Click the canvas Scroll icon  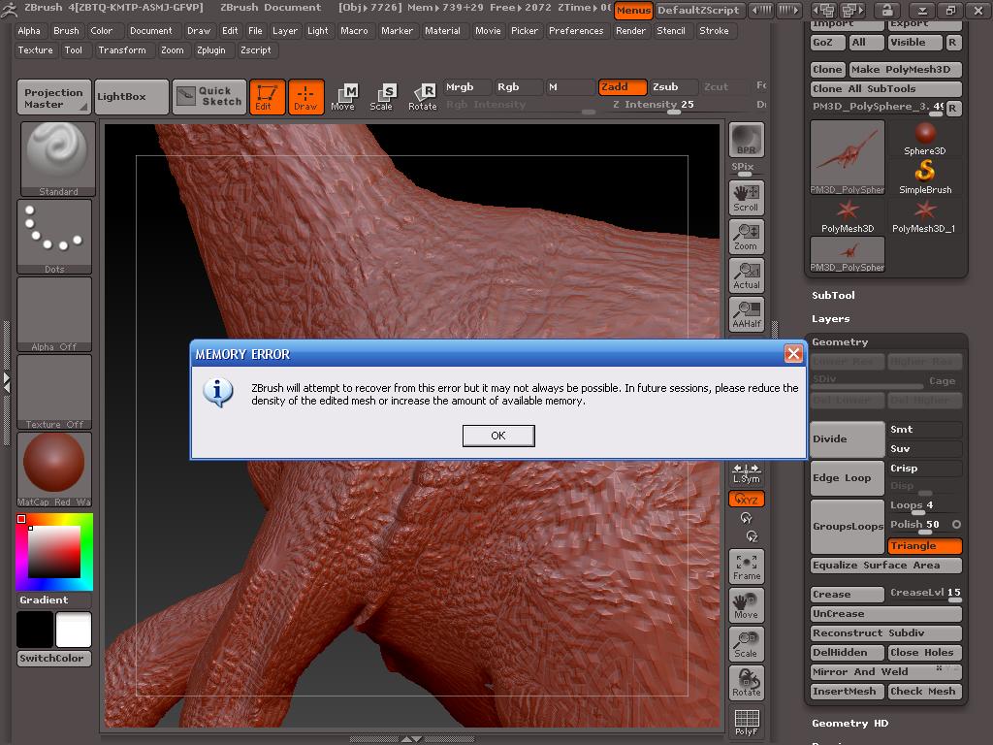click(747, 198)
